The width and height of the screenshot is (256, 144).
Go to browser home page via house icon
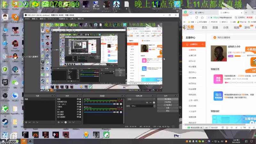coord(202,18)
